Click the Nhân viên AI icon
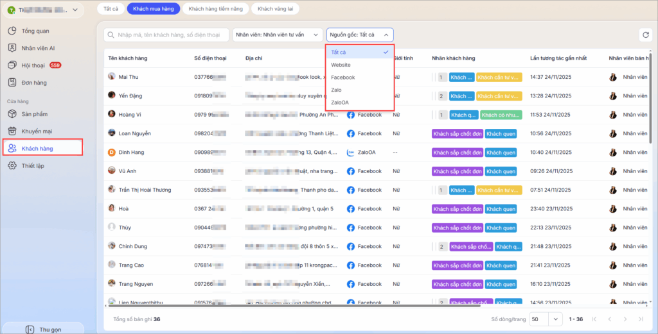Viewport: 658px width, 334px height. tap(12, 48)
